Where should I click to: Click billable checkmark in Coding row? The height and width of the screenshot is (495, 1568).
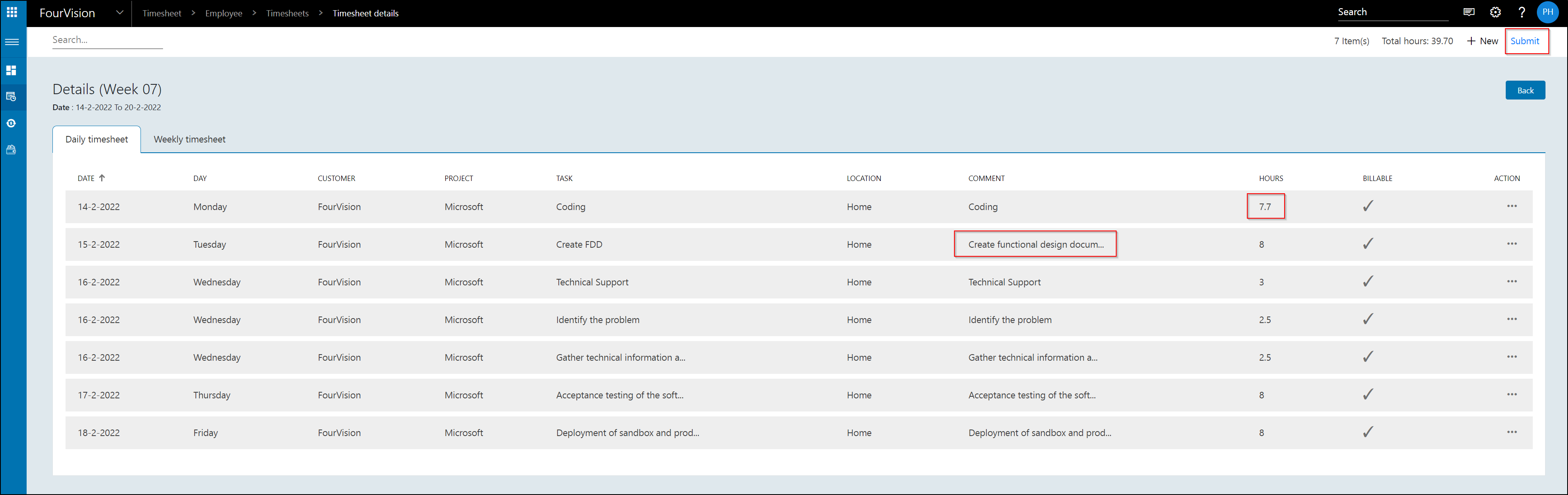(x=1368, y=206)
